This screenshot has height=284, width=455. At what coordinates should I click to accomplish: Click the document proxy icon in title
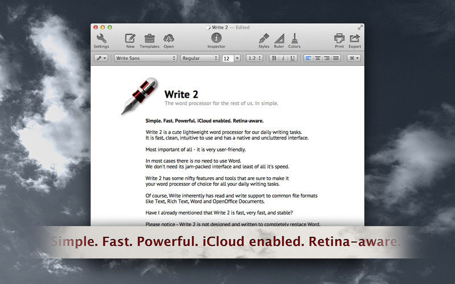208,27
